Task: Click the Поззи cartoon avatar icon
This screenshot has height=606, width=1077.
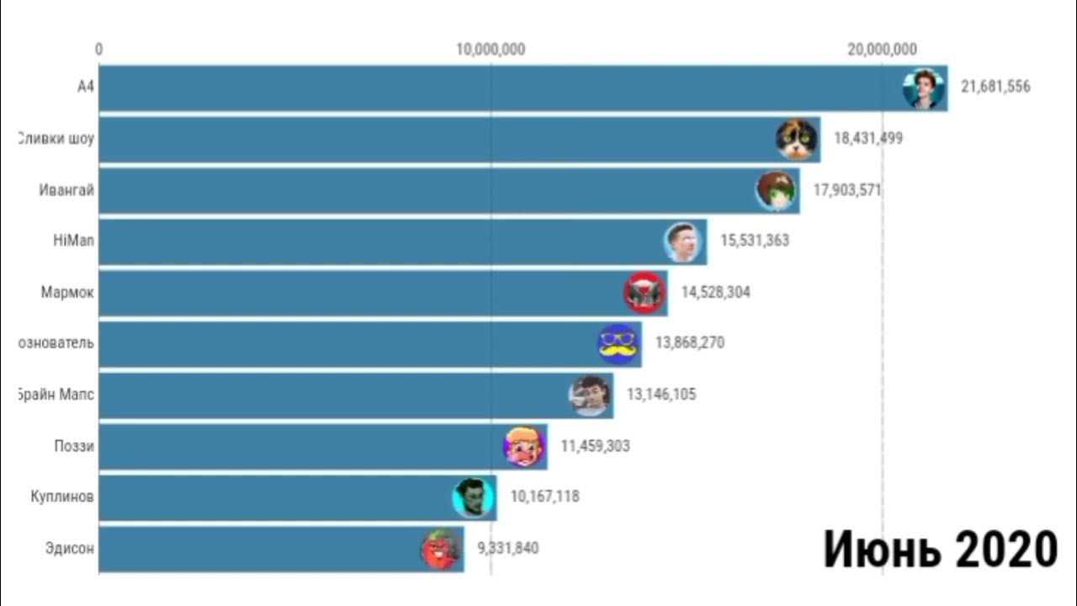Action: 524,446
